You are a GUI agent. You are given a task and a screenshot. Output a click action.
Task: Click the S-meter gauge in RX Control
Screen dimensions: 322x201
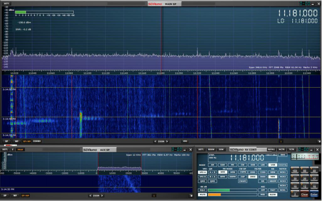pos(305,157)
